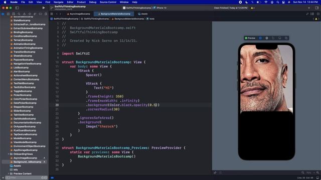This screenshot has height=180, width=321.
Task: Go back in editor history
Action: pos(57,14)
